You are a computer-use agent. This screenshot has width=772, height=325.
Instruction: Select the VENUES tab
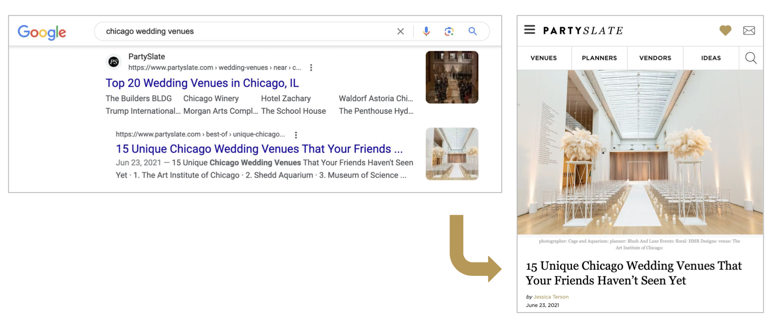pos(544,58)
